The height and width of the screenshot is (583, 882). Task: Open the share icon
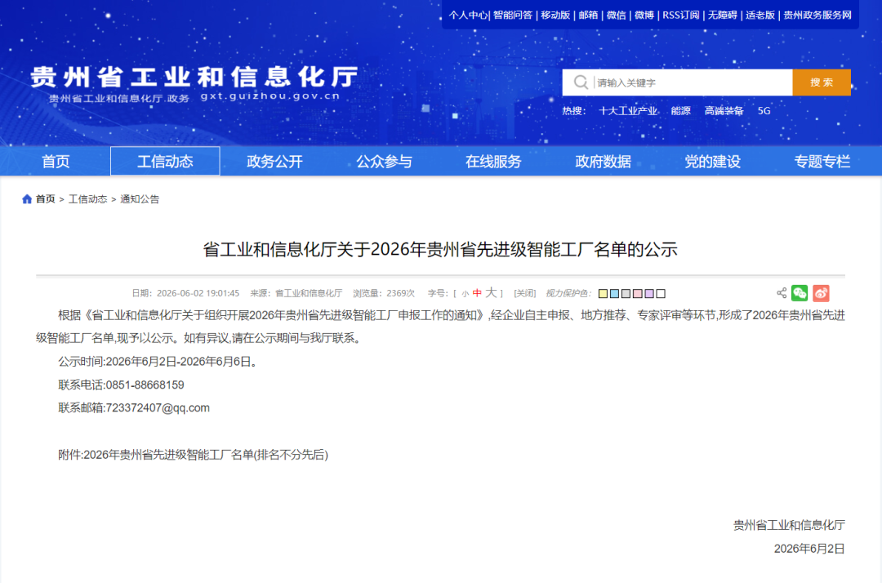coord(782,293)
